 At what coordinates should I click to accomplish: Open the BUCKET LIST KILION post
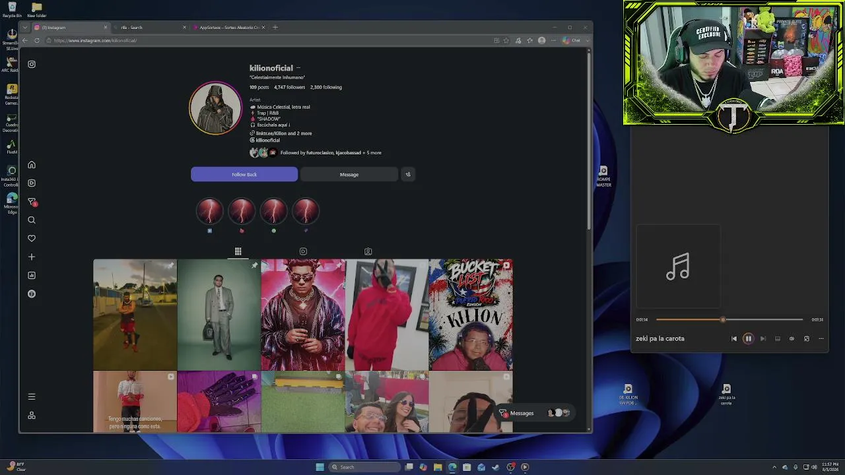tap(471, 315)
